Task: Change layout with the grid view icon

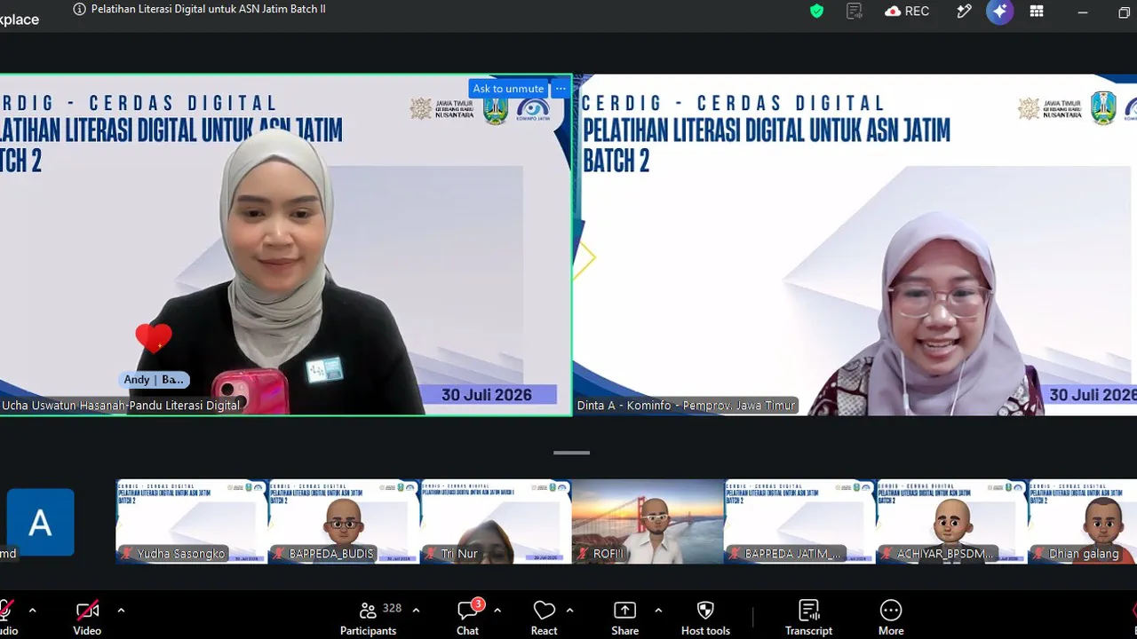Action: tap(1037, 11)
